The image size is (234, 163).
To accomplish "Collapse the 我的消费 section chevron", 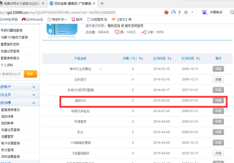I will (x=34, y=103).
